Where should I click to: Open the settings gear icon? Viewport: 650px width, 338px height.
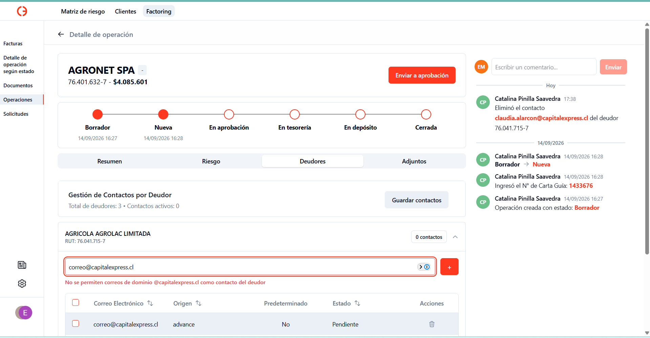[x=22, y=284]
